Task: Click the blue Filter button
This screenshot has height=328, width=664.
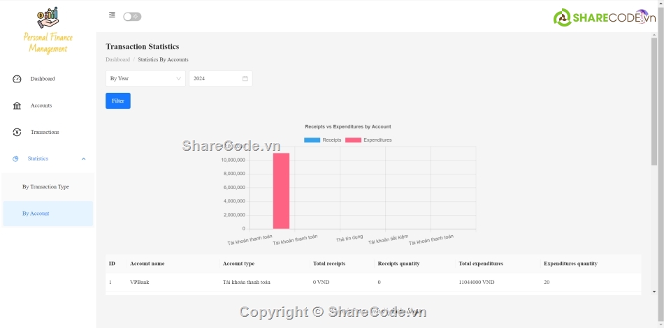Action: tap(118, 101)
